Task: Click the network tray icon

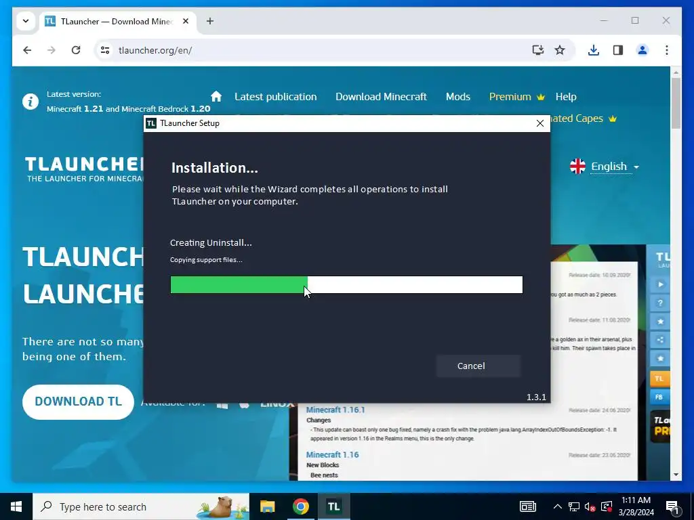Action: point(573,506)
